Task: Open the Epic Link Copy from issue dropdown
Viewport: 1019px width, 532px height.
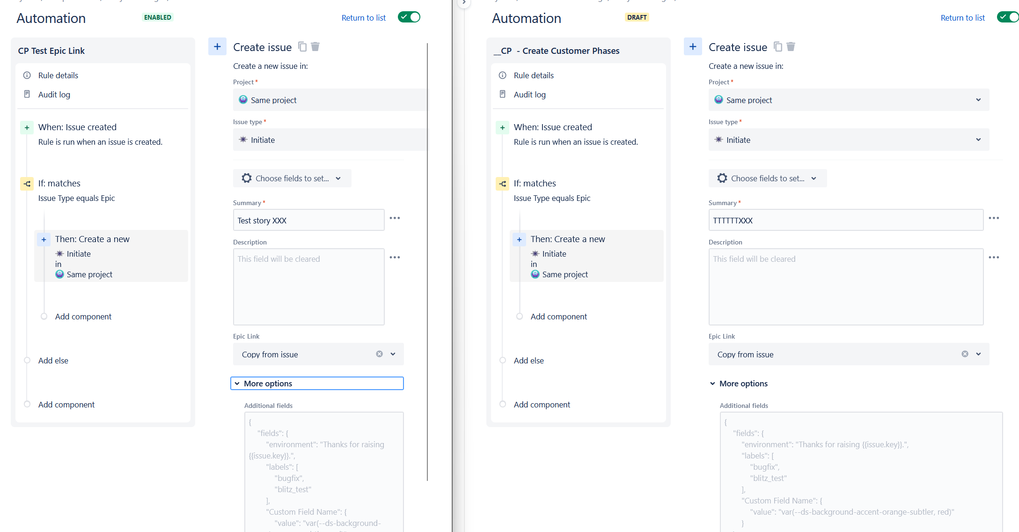Action: (393, 354)
